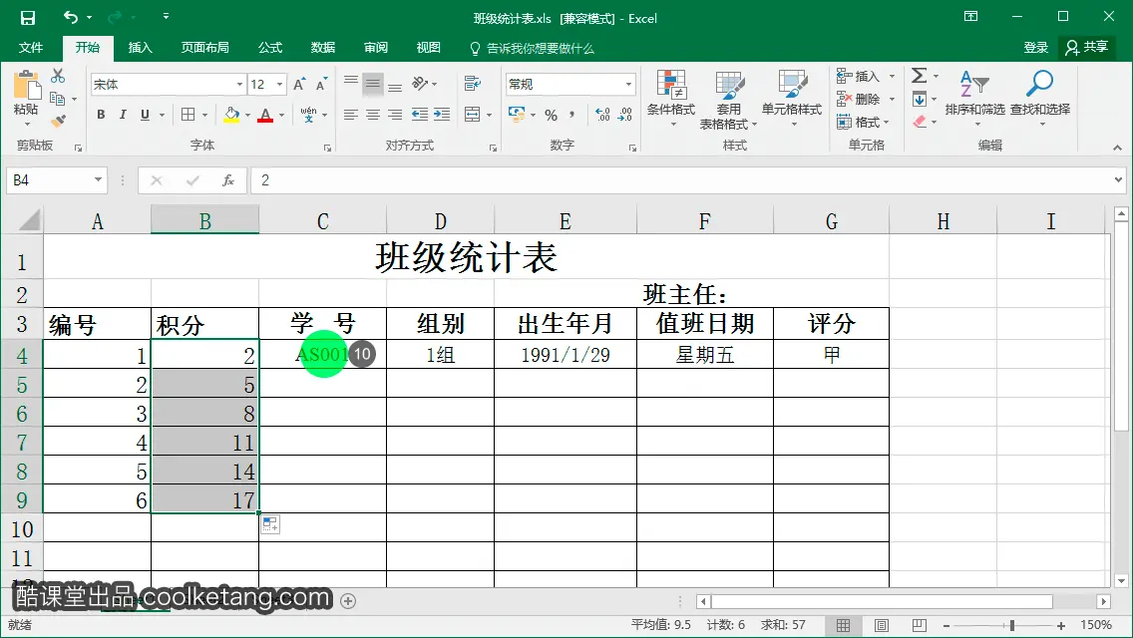Viewport: 1133px width, 638px height.
Task: Increase indent
Action: [x=442, y=115]
